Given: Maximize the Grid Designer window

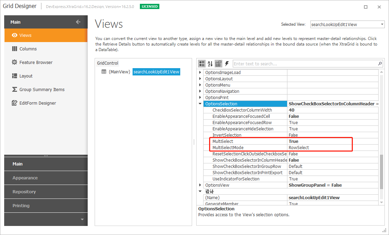Looking at the screenshot, I should pos(366,7).
